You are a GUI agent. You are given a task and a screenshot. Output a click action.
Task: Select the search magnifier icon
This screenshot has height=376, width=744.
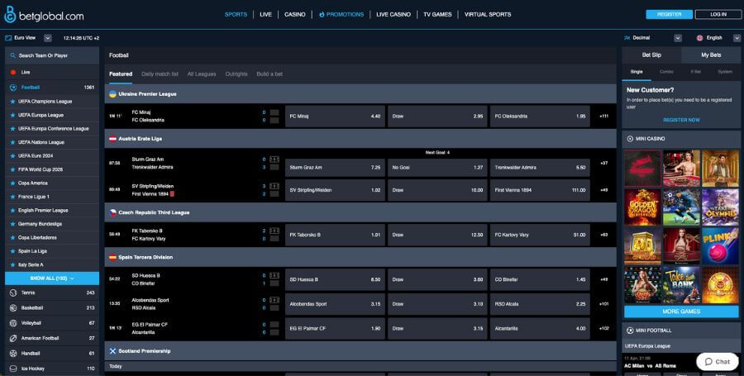pos(12,55)
